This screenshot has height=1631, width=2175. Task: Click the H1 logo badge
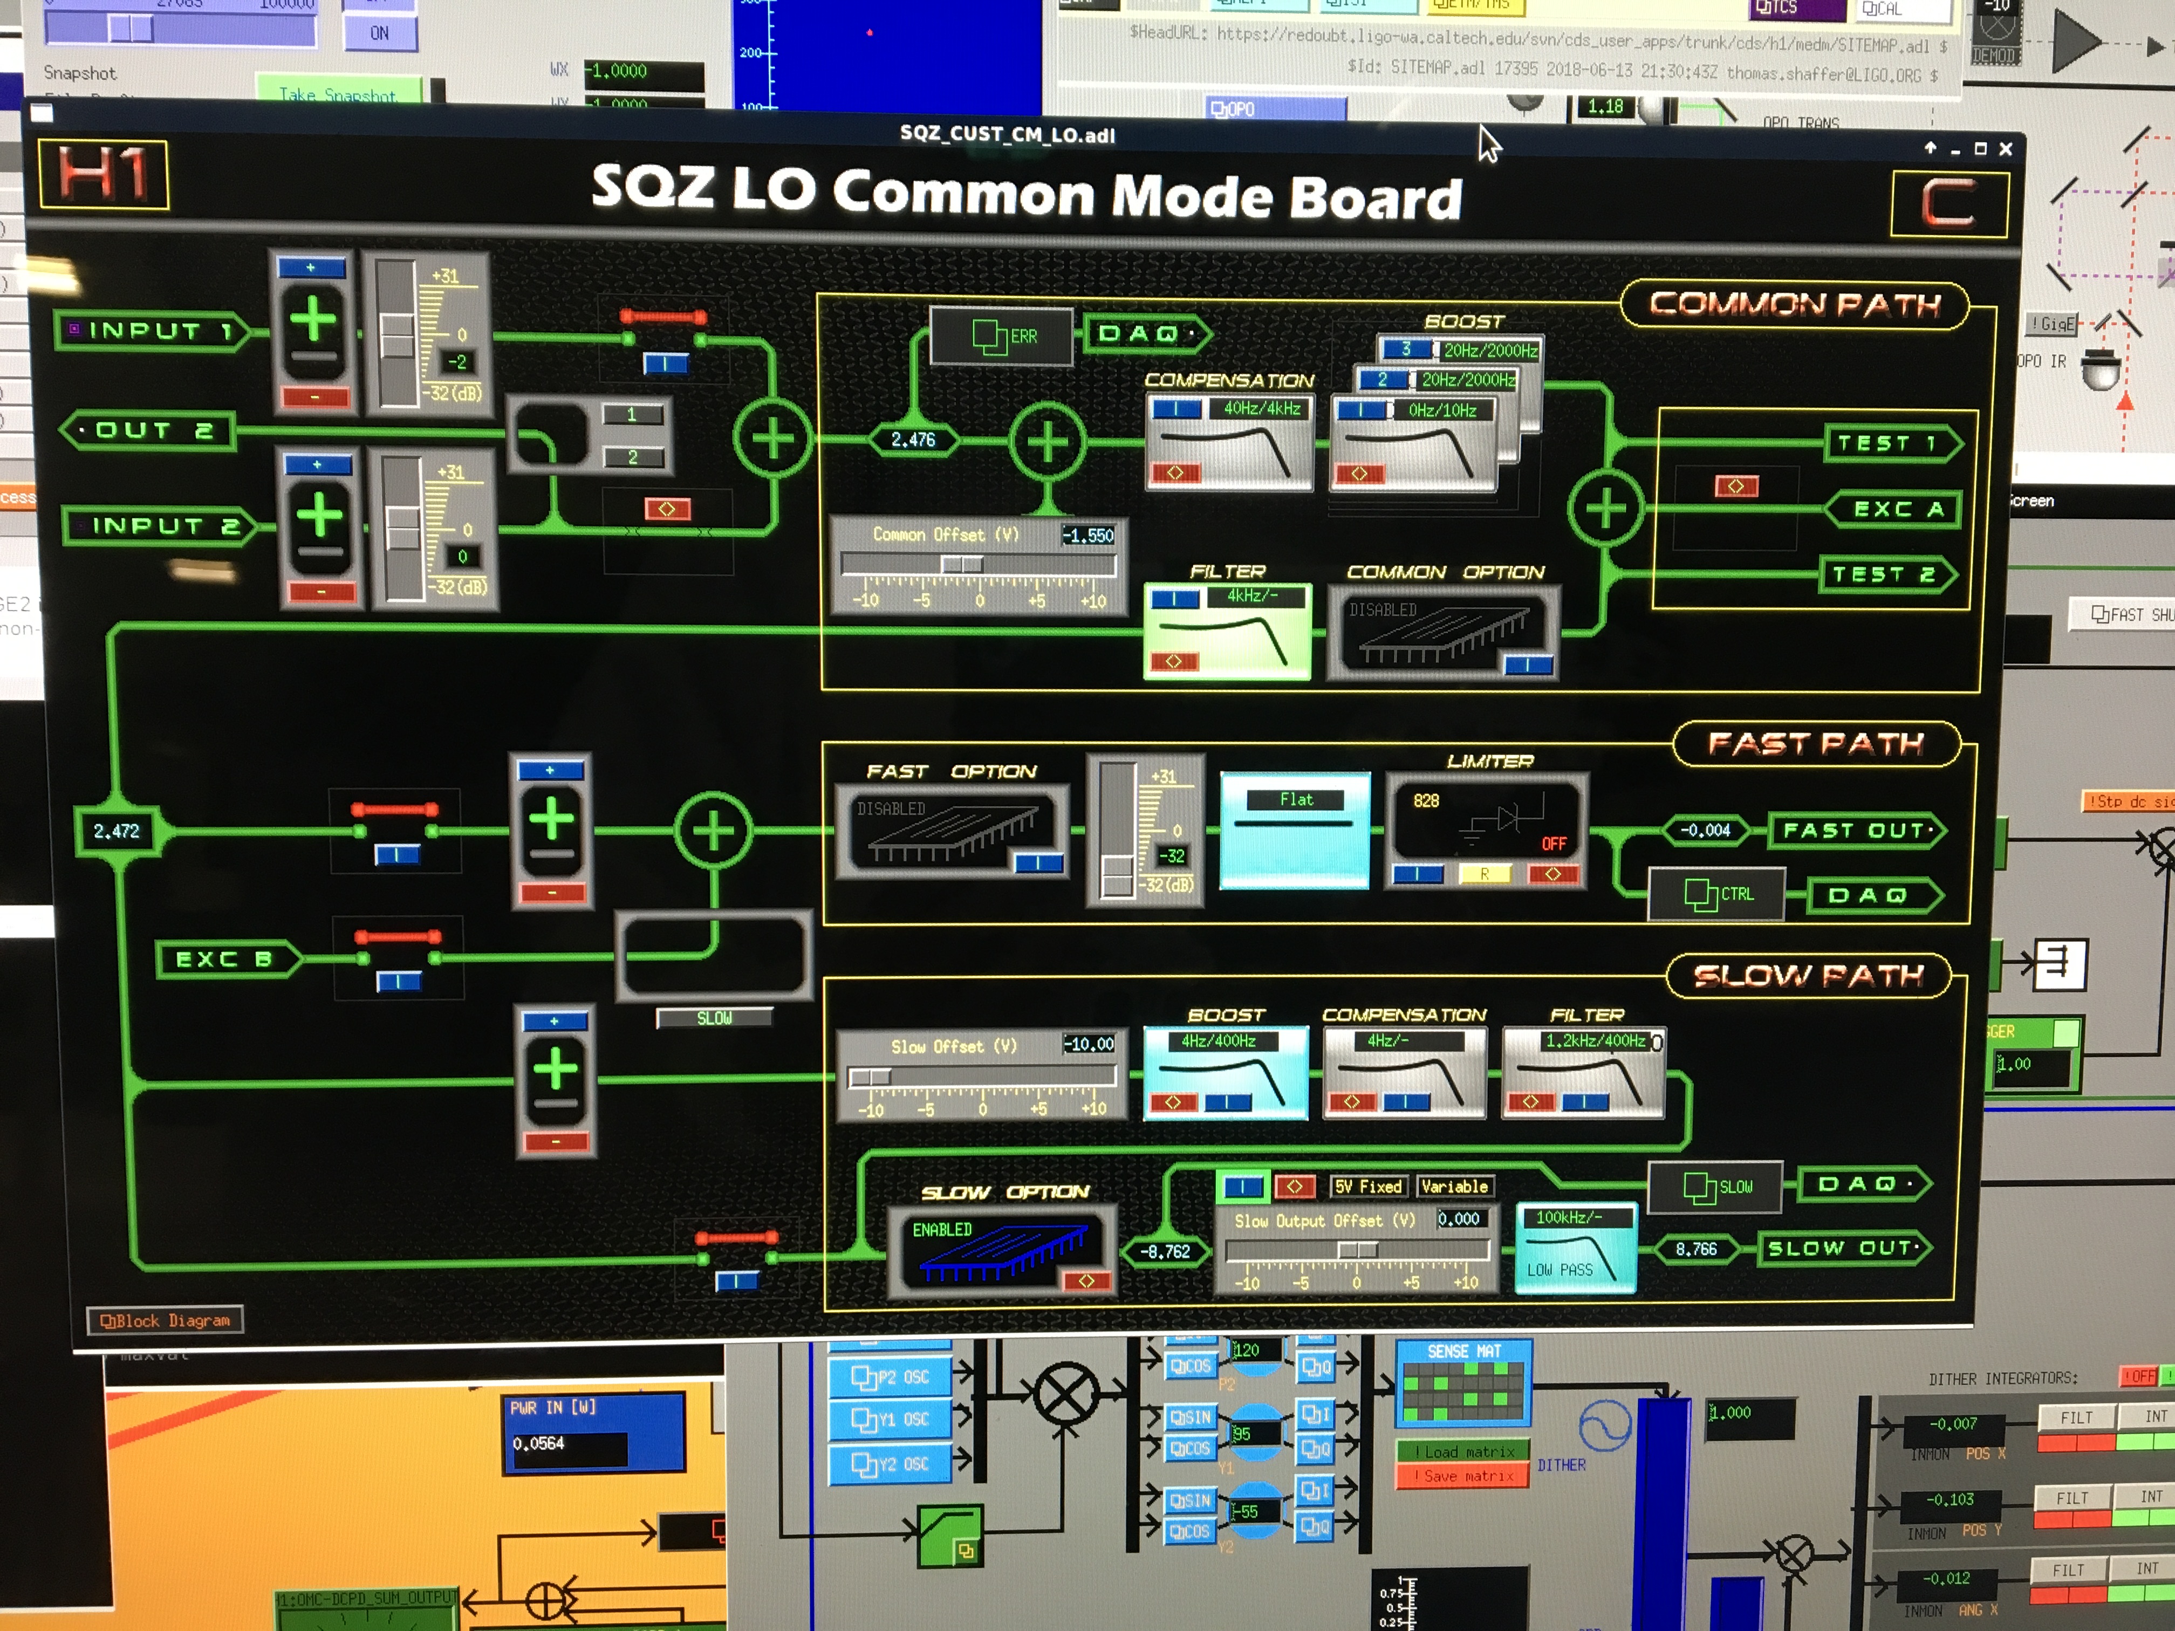(103, 175)
